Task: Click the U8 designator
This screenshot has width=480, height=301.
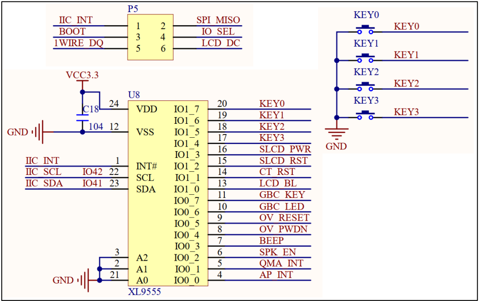Action: pyautogui.click(x=134, y=95)
